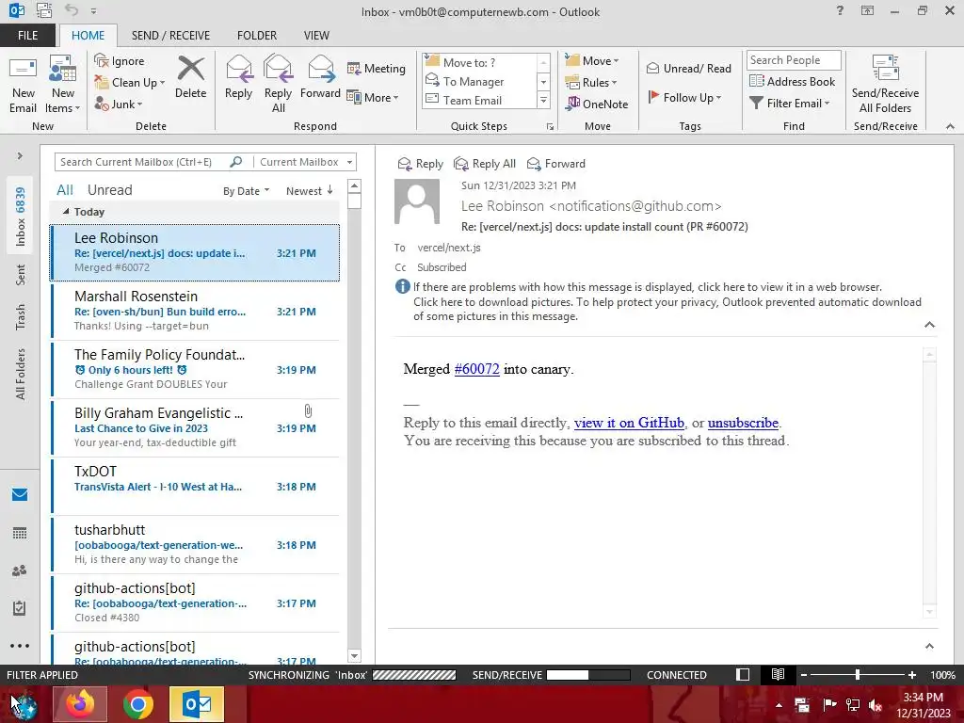Open the Clean Up dropdown

click(x=130, y=83)
